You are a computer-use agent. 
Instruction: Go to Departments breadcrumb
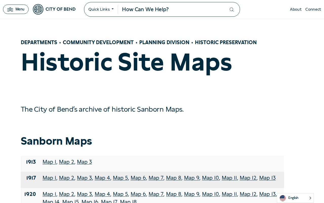click(39, 42)
